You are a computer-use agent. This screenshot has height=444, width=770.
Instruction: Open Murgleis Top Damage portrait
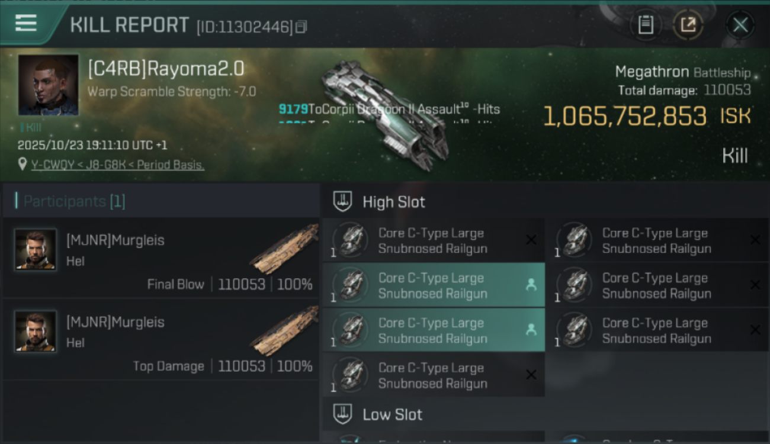pyautogui.click(x=36, y=331)
